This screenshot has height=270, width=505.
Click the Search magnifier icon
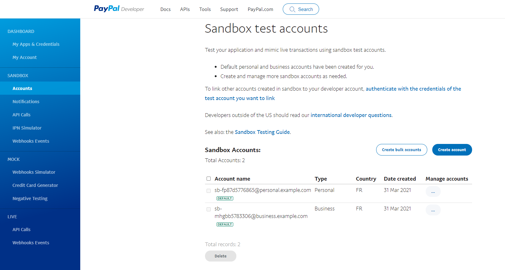(292, 9)
